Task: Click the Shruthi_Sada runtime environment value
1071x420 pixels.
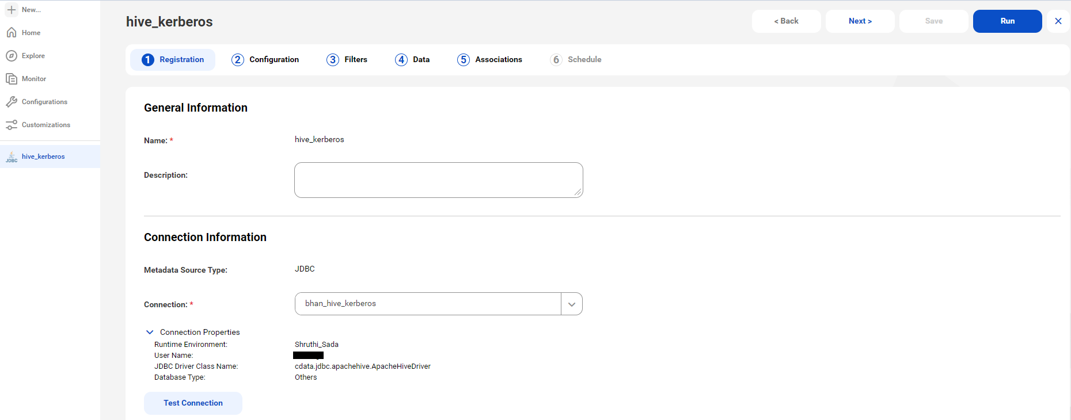Action: pyautogui.click(x=317, y=345)
